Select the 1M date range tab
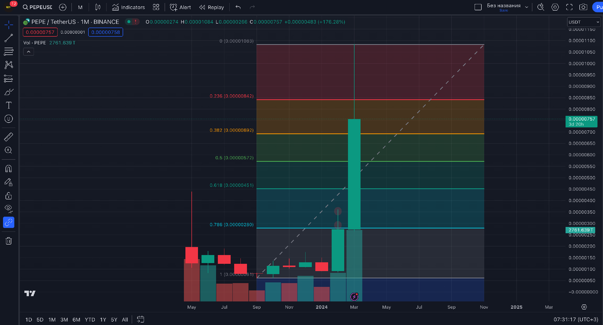This screenshot has width=603, height=325. [x=52, y=319]
